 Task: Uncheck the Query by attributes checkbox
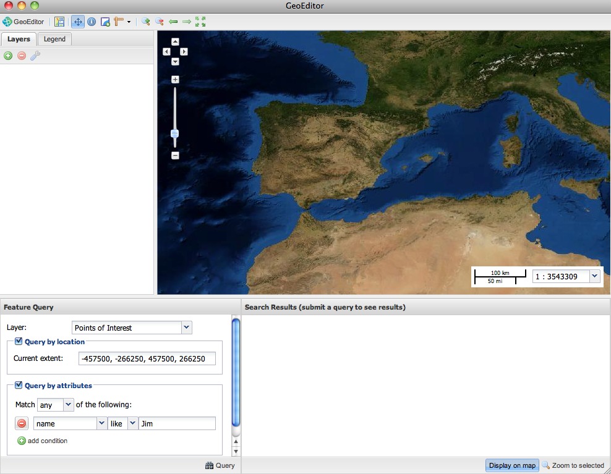19,385
